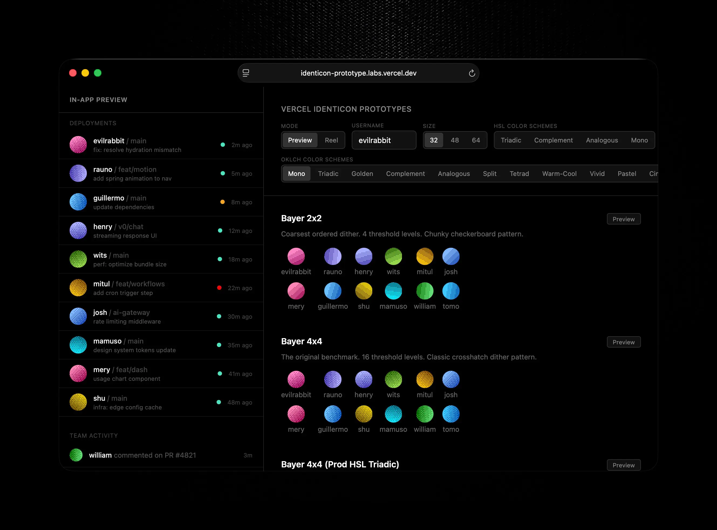Click the william identicon in the Bayer 4x4 grid
The image size is (717, 530).
pyautogui.click(x=425, y=414)
